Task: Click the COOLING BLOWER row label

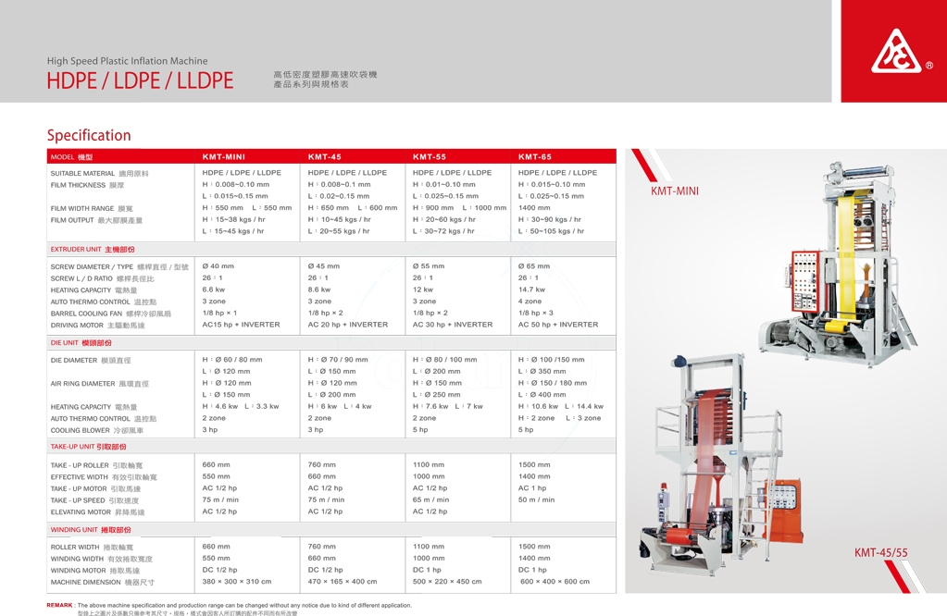Action: click(97, 430)
